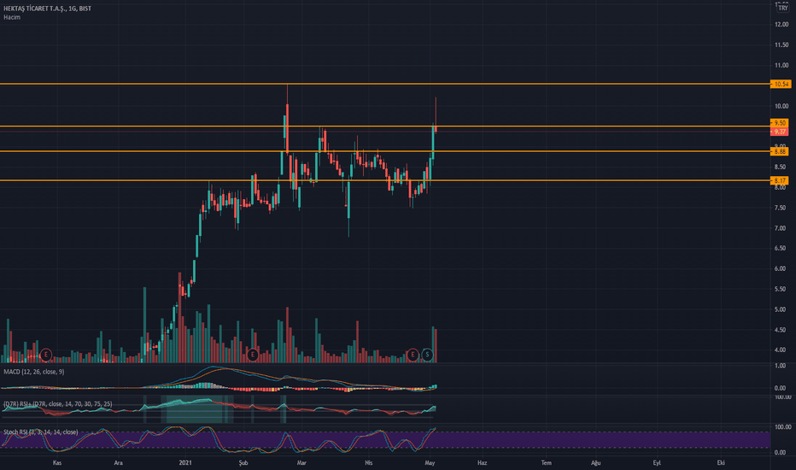Click the 5.50 price axis value
The height and width of the screenshot is (470, 796).
780,289
